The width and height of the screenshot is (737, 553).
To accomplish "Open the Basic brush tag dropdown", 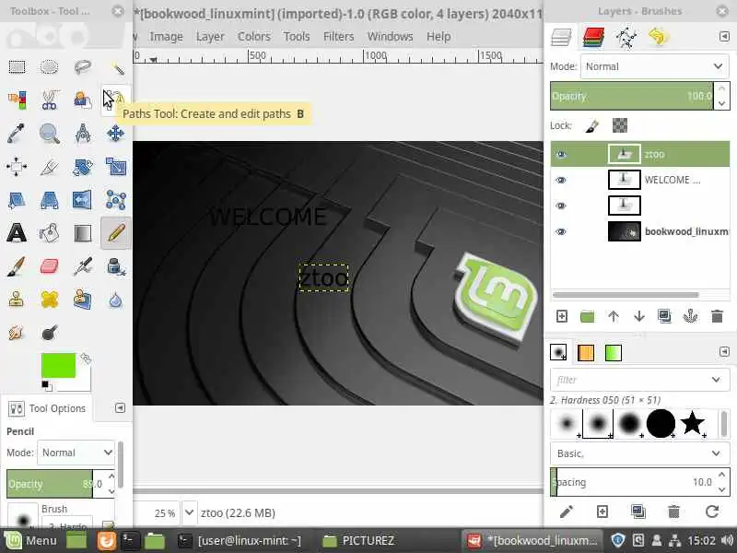I will pyautogui.click(x=639, y=453).
